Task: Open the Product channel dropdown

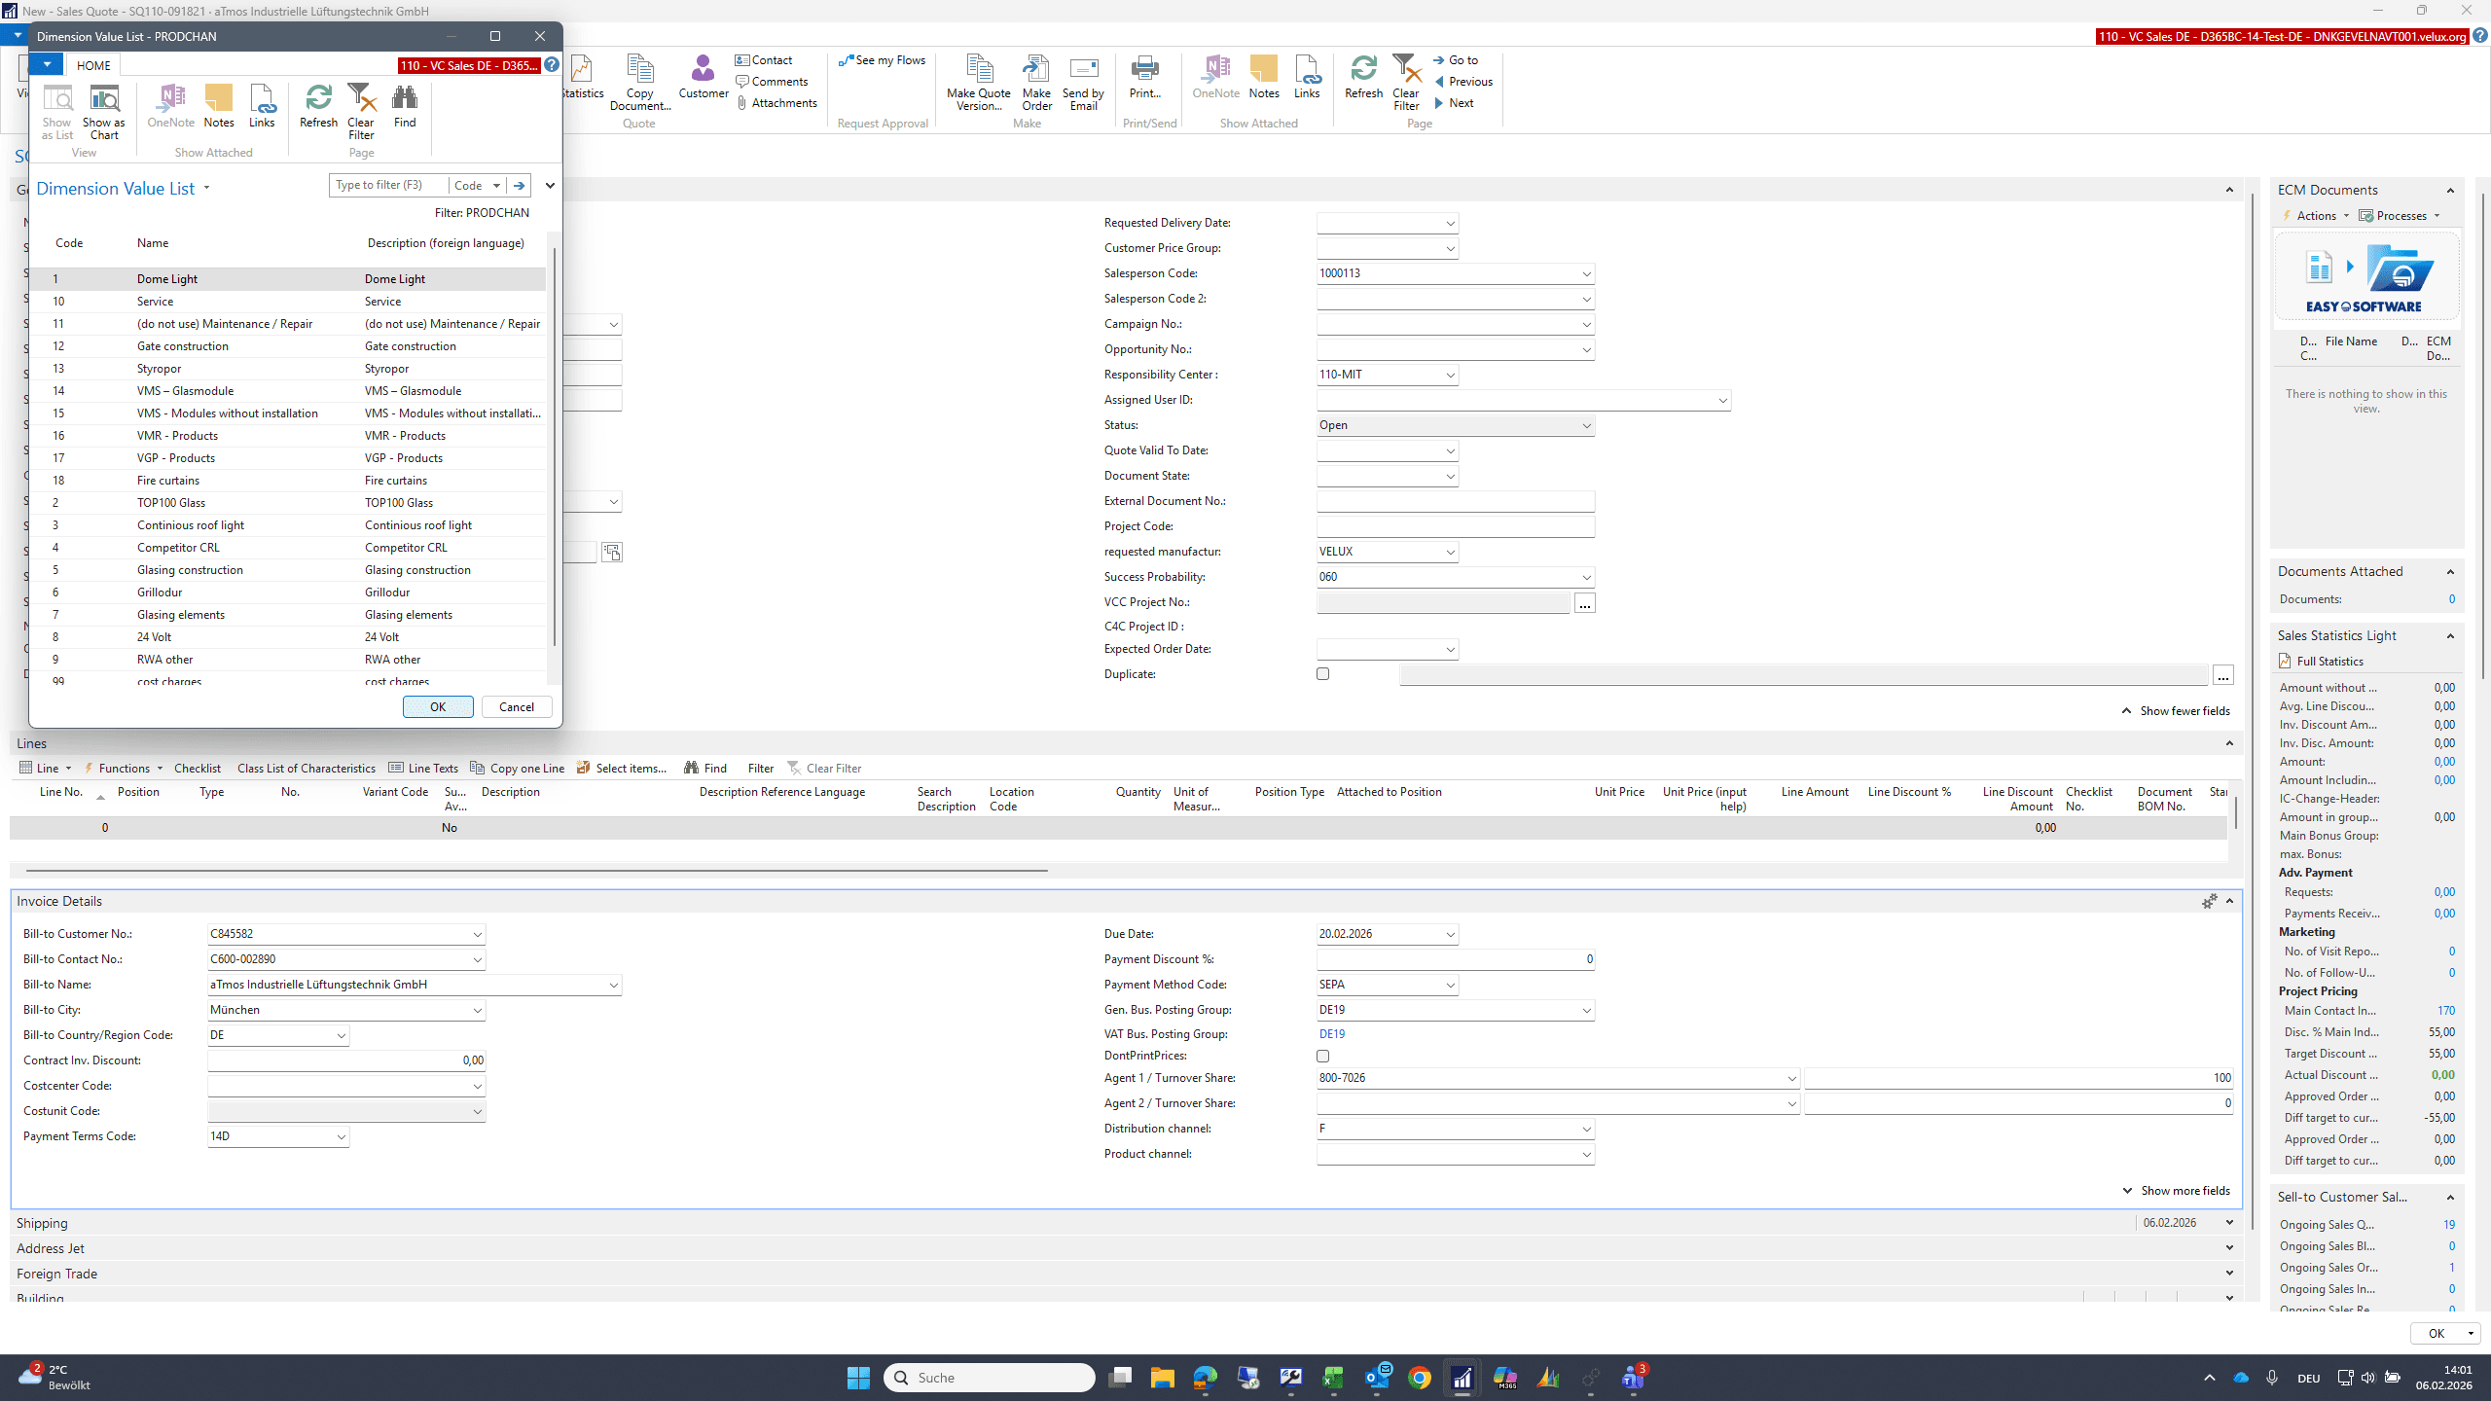Action: (x=1586, y=1155)
